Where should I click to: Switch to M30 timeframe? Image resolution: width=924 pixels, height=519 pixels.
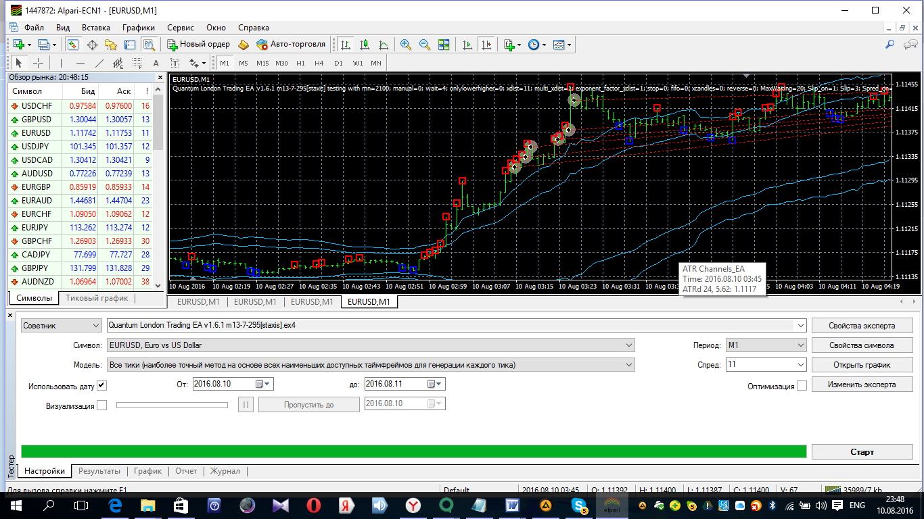click(x=281, y=63)
